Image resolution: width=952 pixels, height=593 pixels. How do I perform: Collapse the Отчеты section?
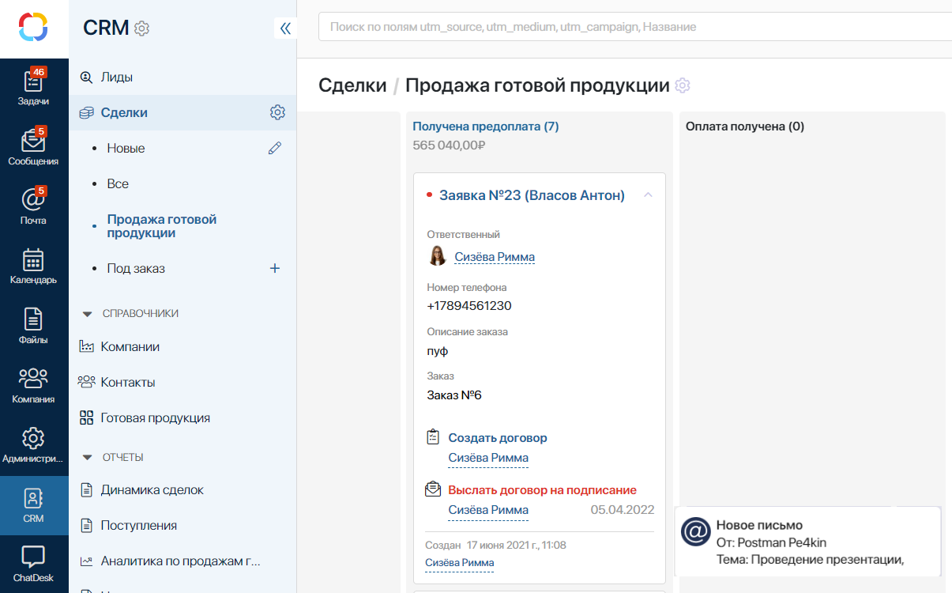(88, 458)
